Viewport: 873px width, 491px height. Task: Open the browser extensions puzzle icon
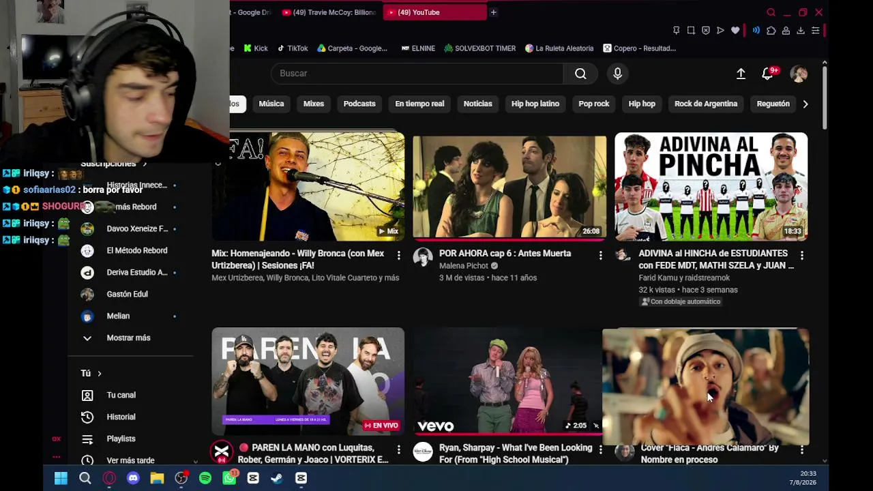(771, 31)
